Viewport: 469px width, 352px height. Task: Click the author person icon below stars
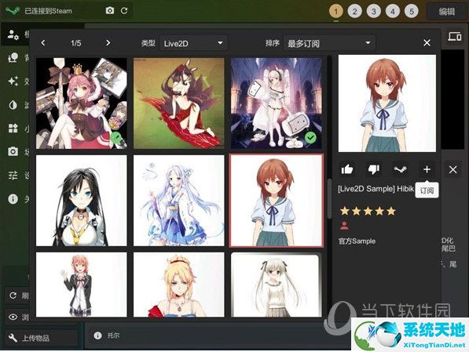click(x=344, y=226)
